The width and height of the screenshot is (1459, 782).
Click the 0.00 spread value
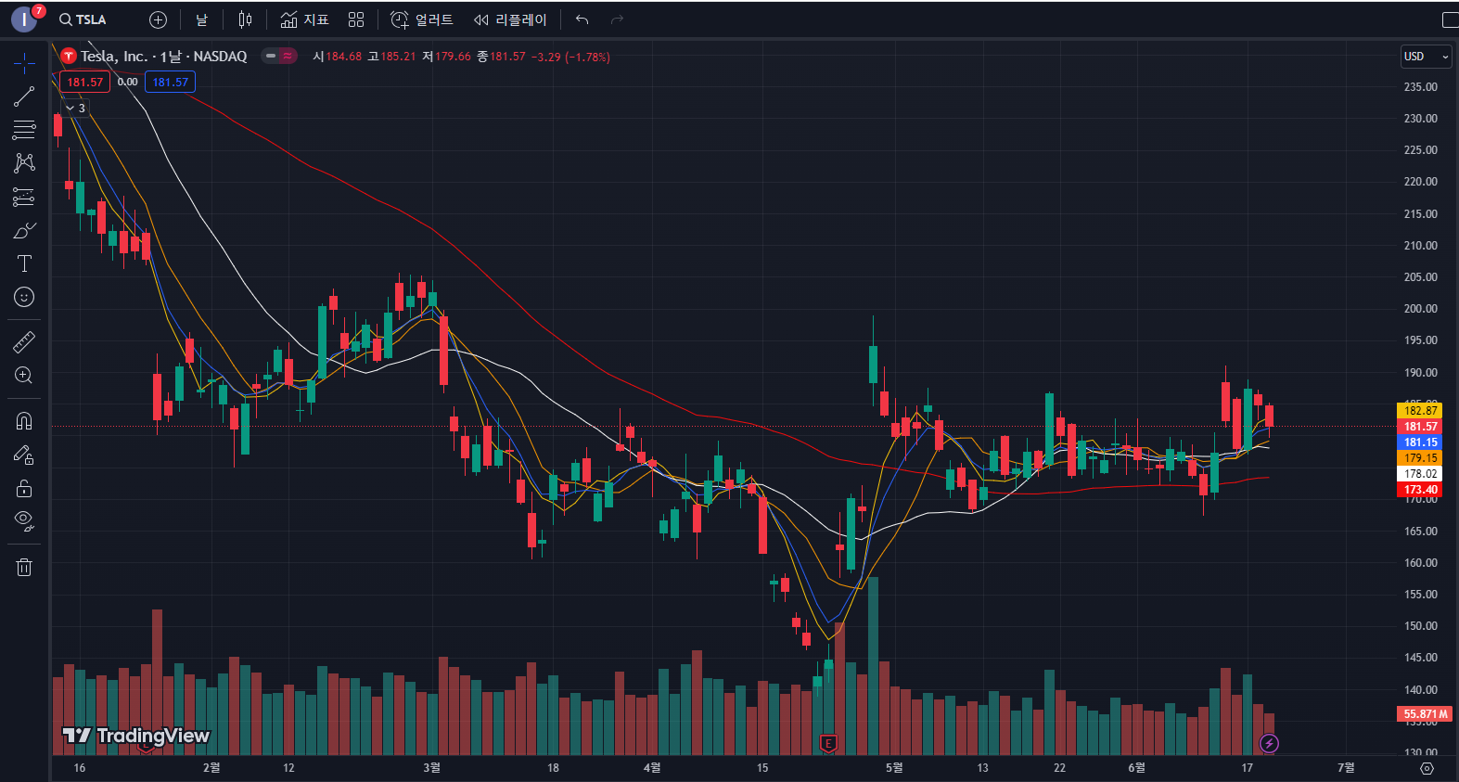pos(128,82)
